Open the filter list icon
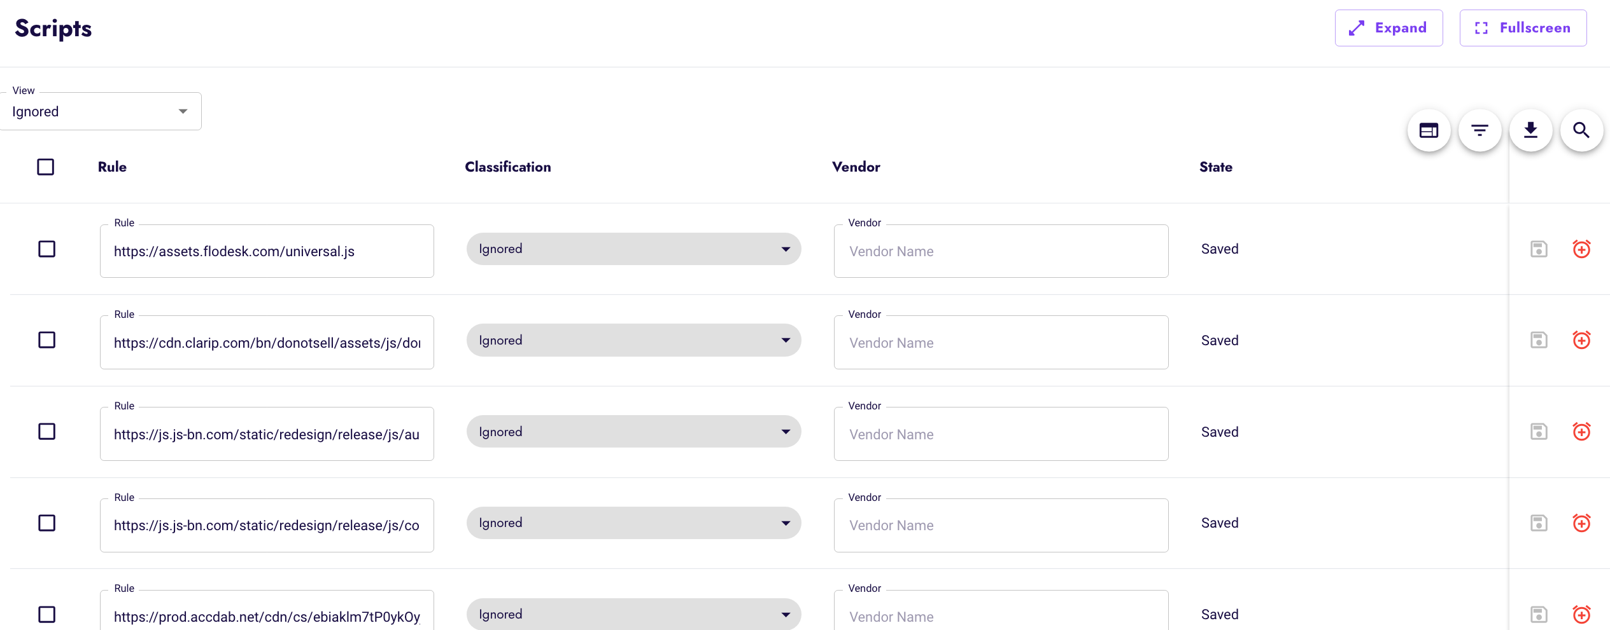The image size is (1610, 630). pyautogui.click(x=1479, y=130)
